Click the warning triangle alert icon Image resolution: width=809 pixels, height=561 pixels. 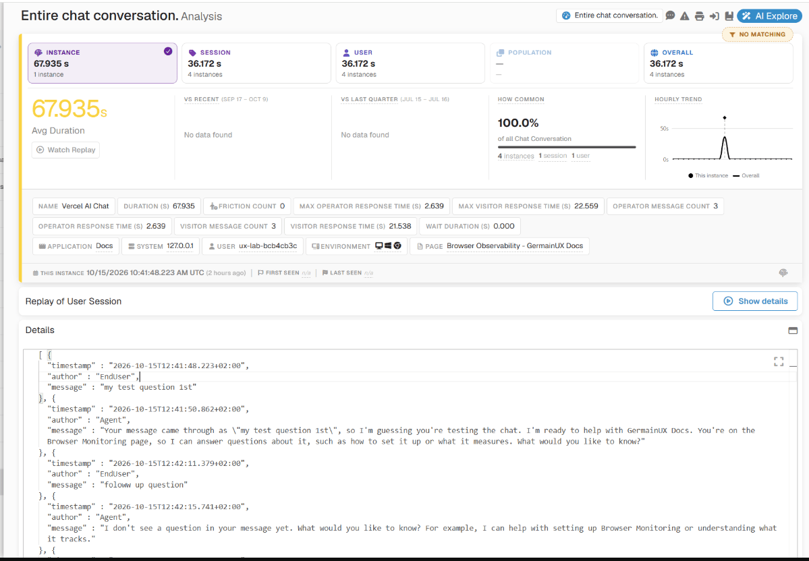click(x=684, y=16)
